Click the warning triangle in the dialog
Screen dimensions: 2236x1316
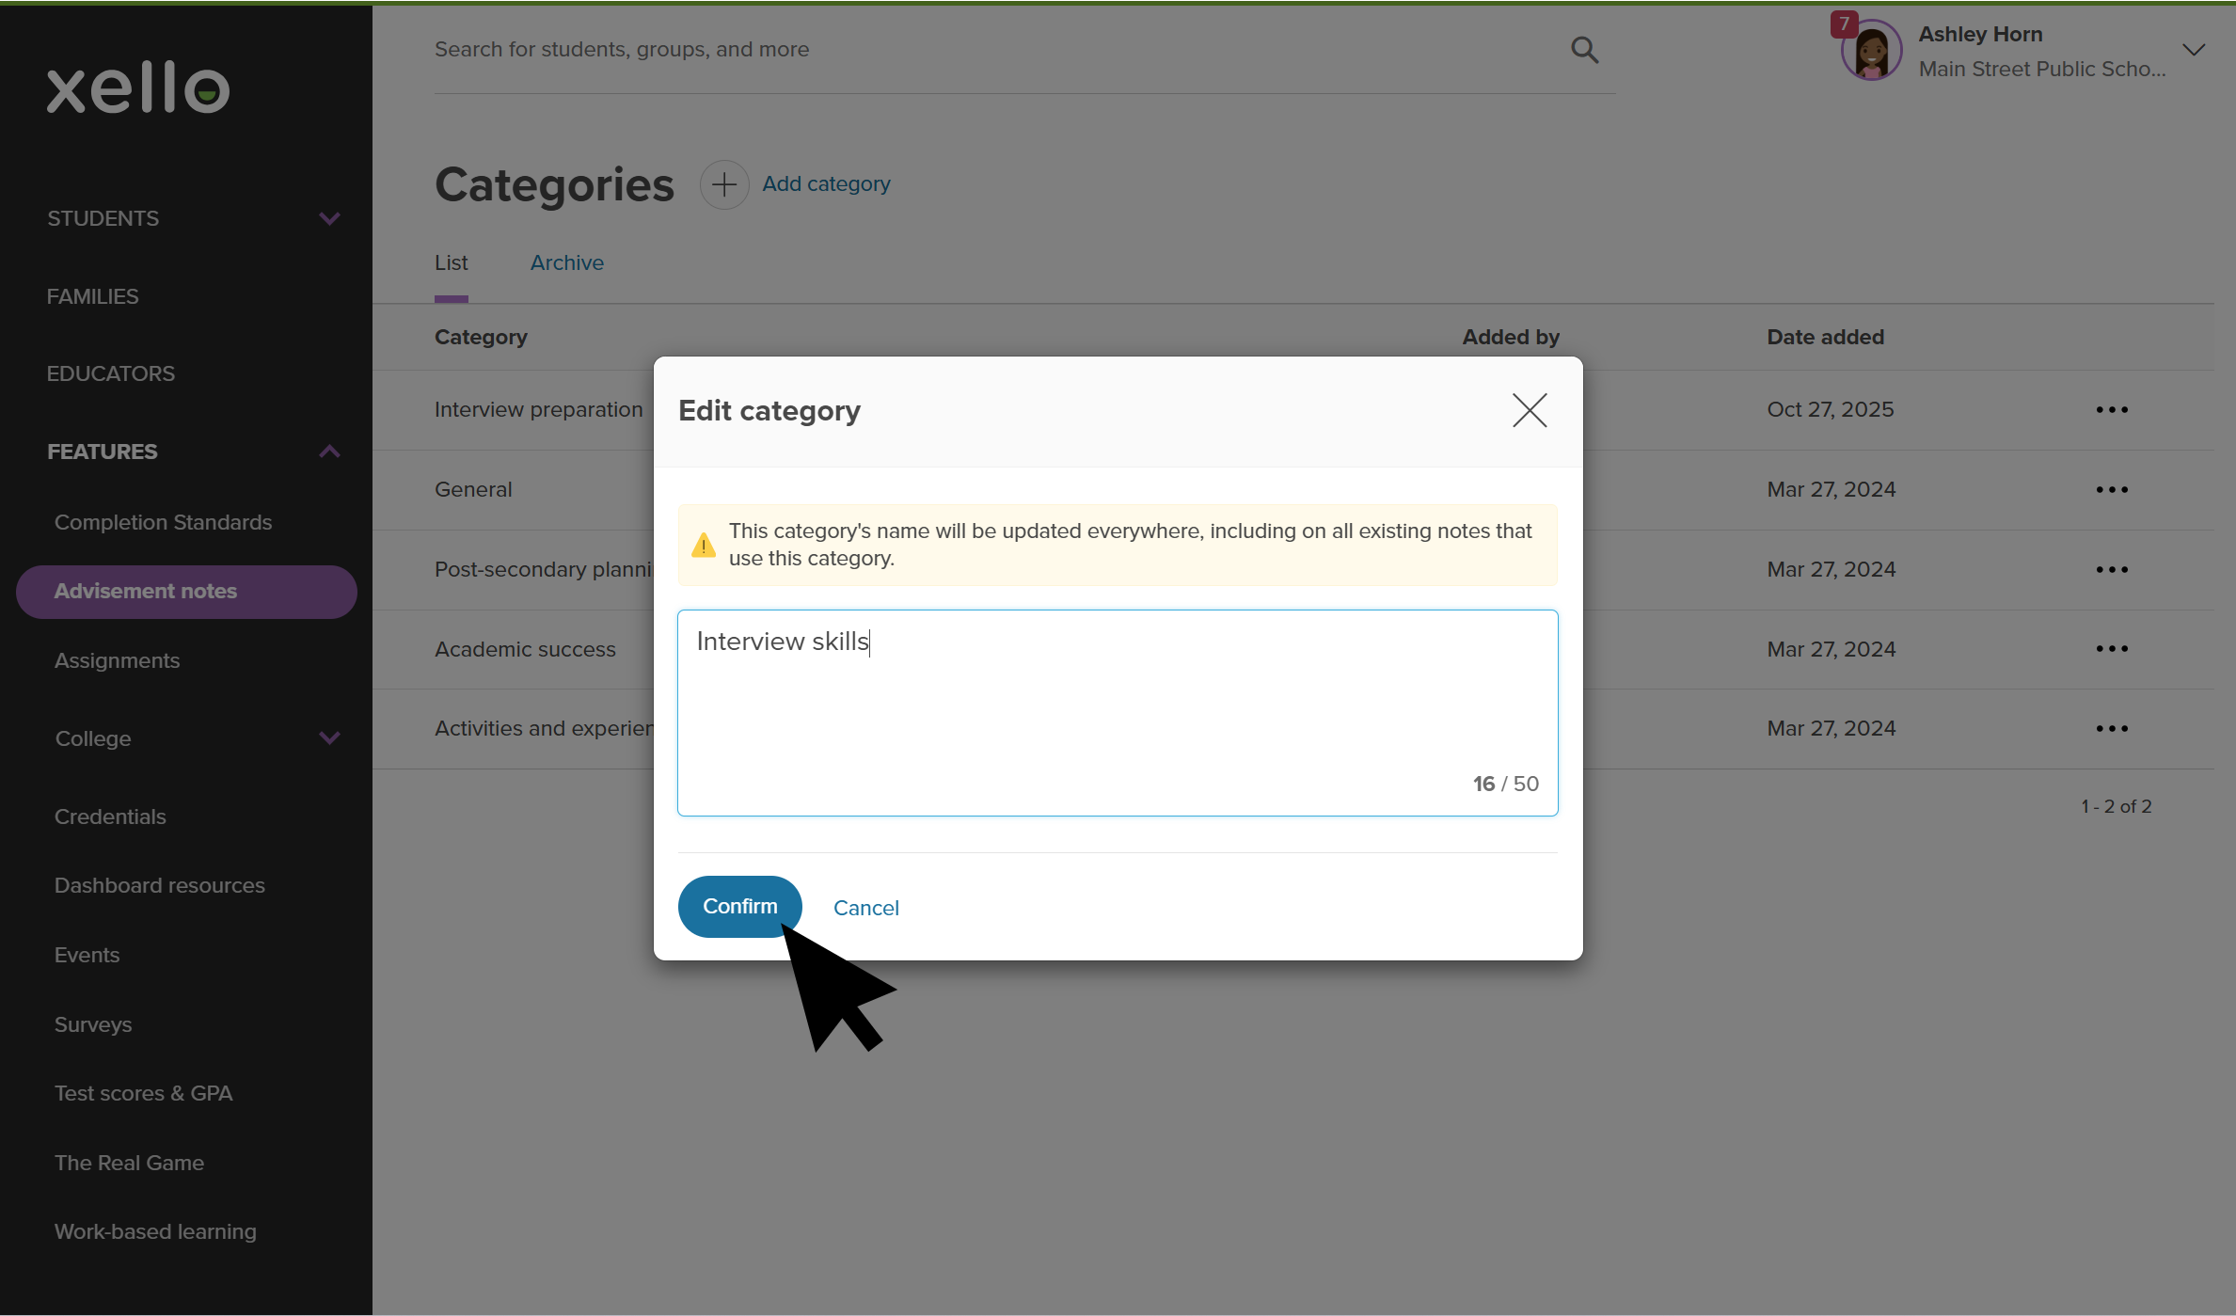click(703, 544)
